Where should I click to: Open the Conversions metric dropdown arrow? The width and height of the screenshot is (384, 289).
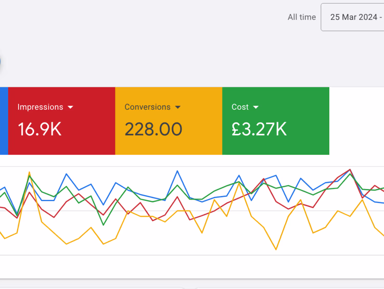(178, 107)
